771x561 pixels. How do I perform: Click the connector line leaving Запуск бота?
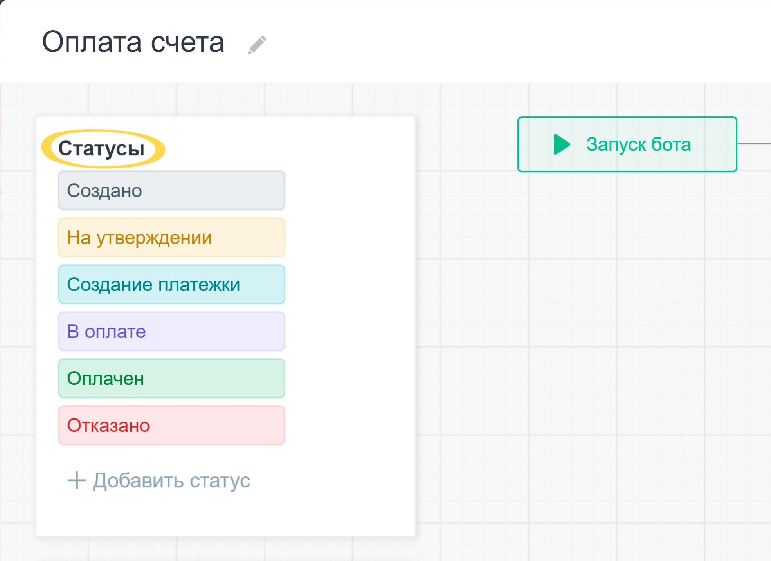coord(755,144)
